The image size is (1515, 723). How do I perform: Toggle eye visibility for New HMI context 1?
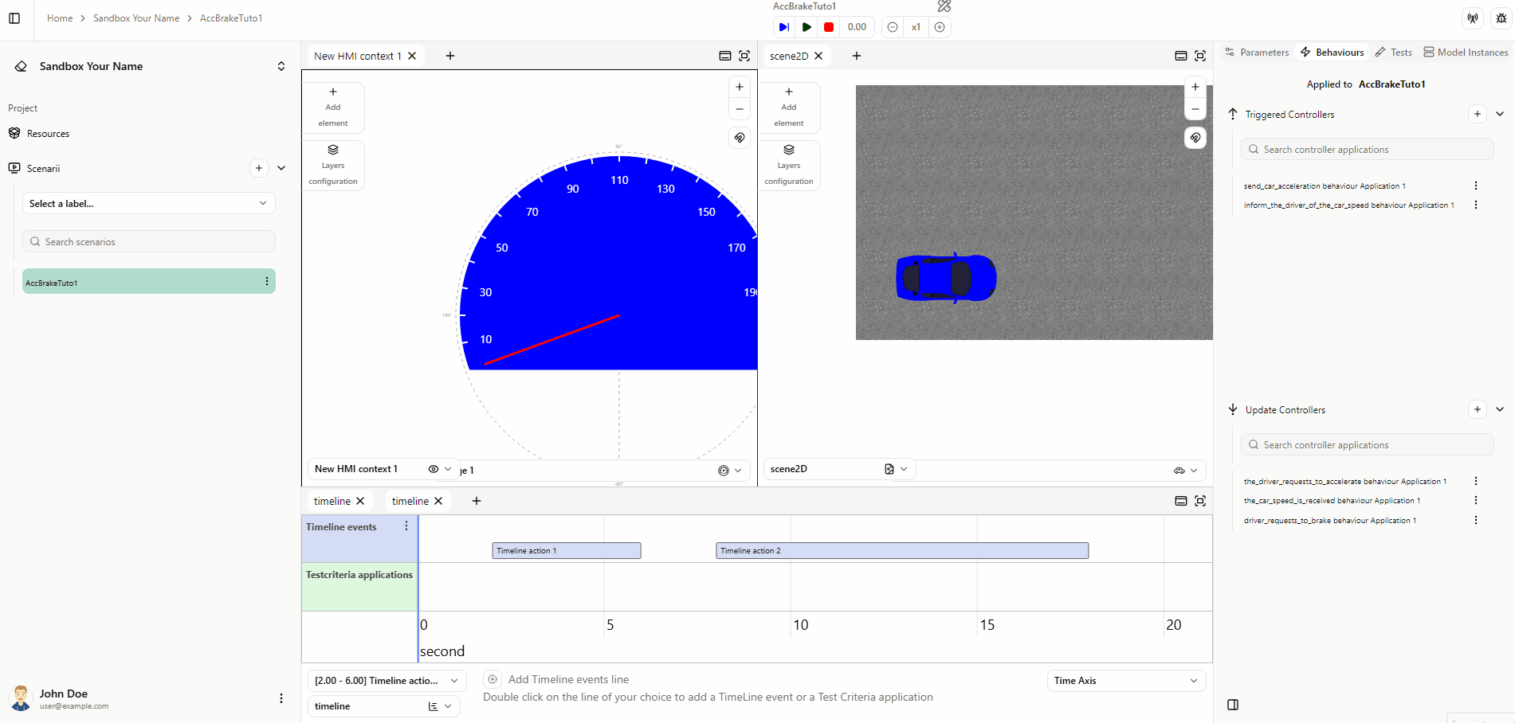[x=434, y=469]
